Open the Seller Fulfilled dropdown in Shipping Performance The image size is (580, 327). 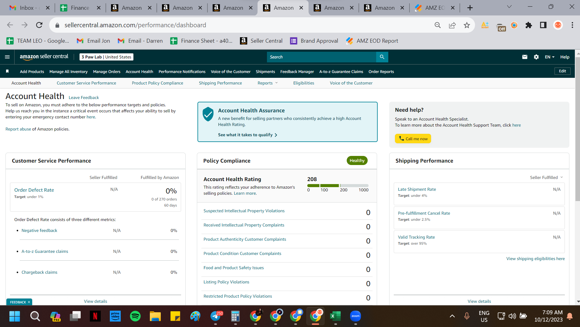546,177
